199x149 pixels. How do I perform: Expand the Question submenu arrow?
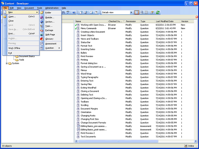click(x=59, y=48)
